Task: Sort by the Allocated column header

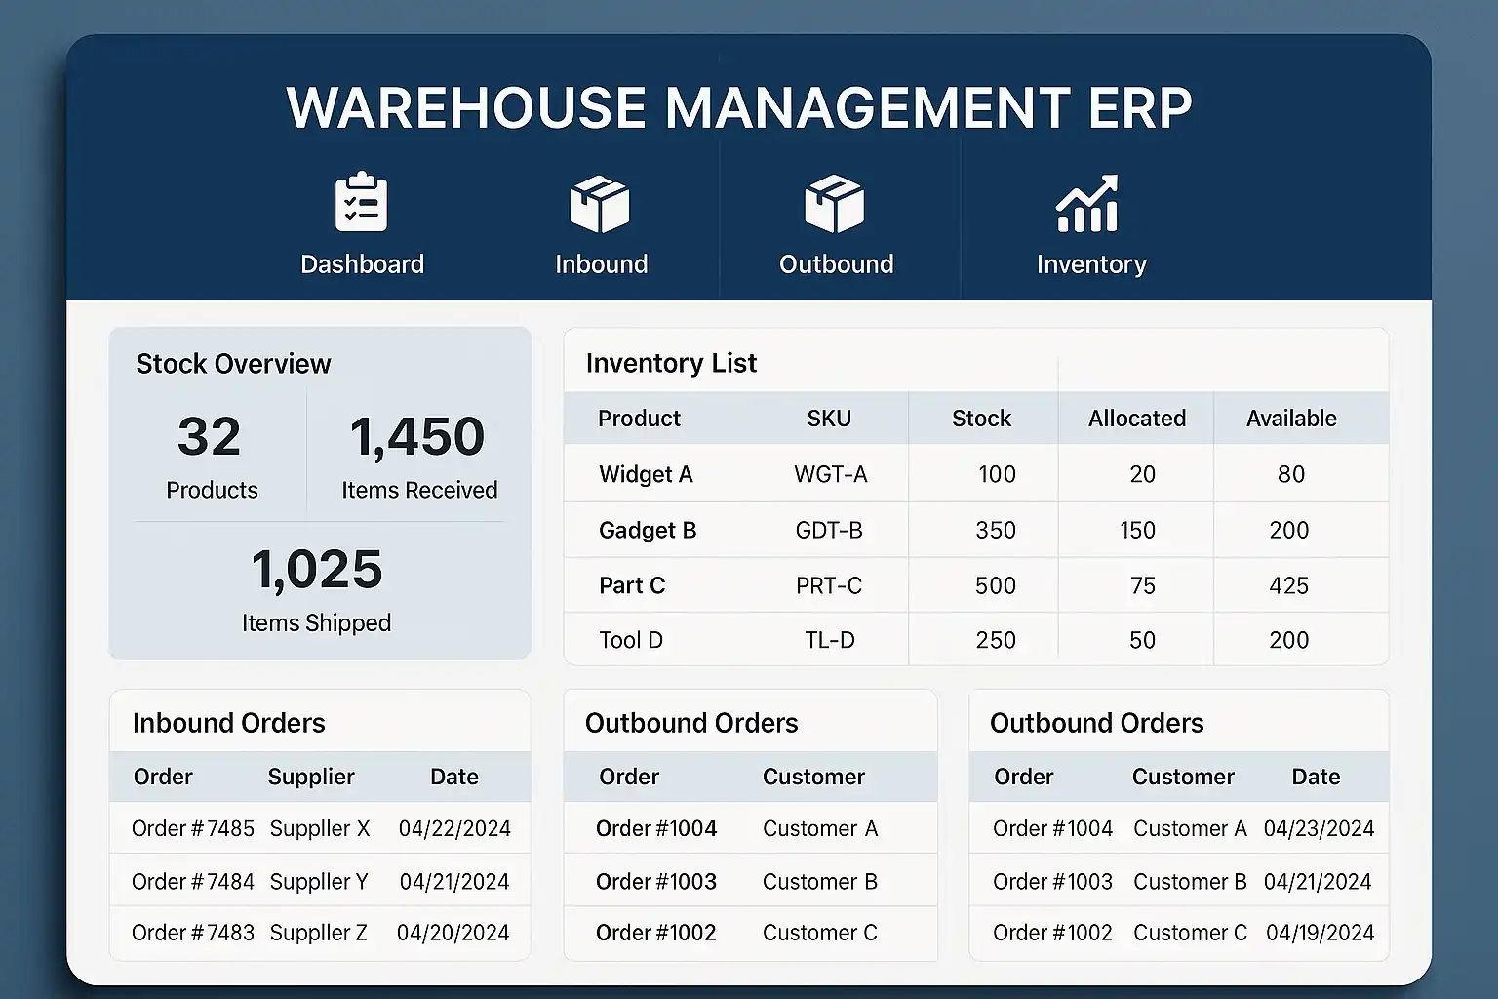Action: pos(1137,419)
